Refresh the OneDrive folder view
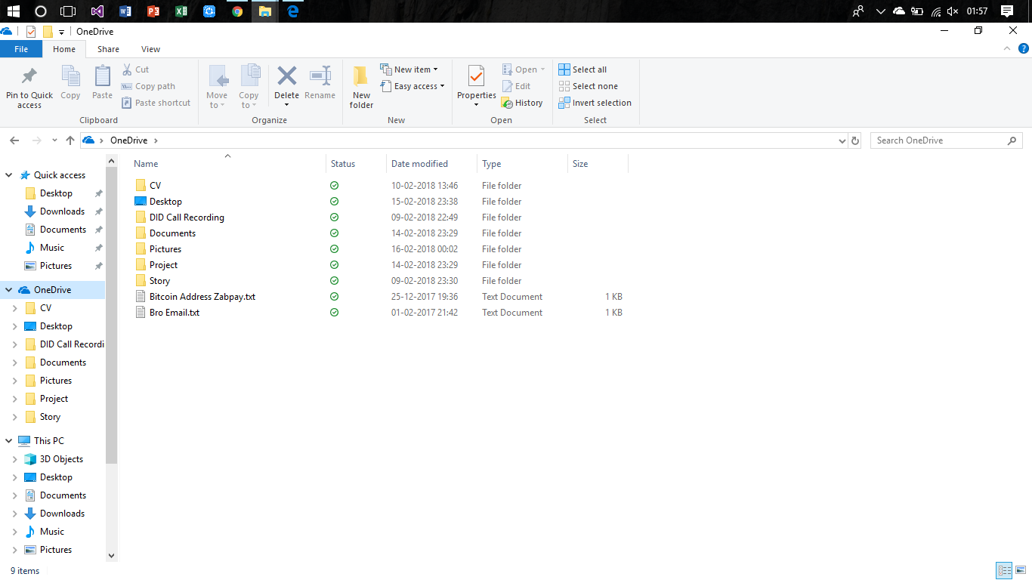This screenshot has width=1032, height=580. tap(855, 140)
